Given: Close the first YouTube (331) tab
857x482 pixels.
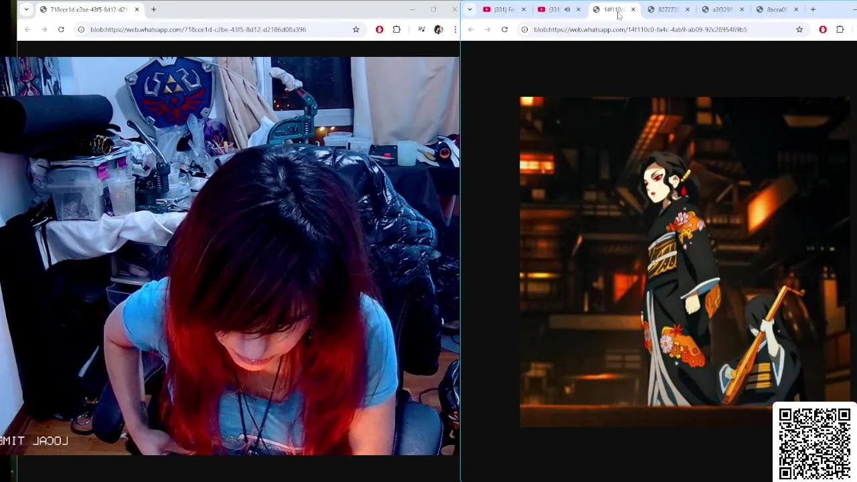Looking at the screenshot, I should click(x=524, y=9).
